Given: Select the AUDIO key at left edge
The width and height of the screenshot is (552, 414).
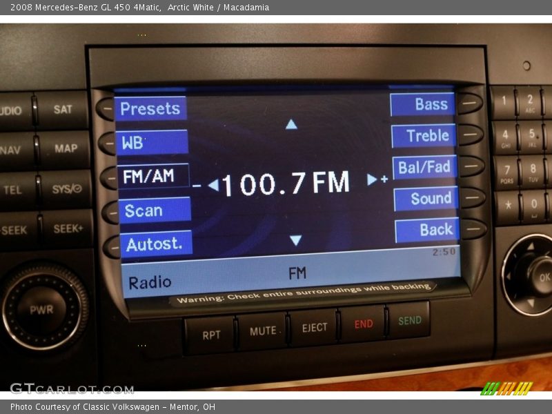Looking at the screenshot, I should pyautogui.click(x=15, y=111).
